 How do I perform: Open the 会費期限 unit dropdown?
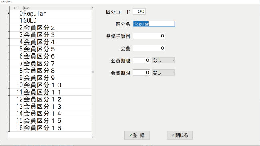[x=164, y=73]
